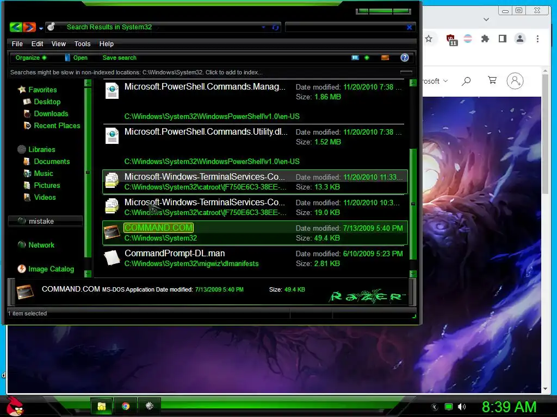Open recent locations dropdown beside Forward arrow
The width and height of the screenshot is (557, 417).
pos(41,28)
